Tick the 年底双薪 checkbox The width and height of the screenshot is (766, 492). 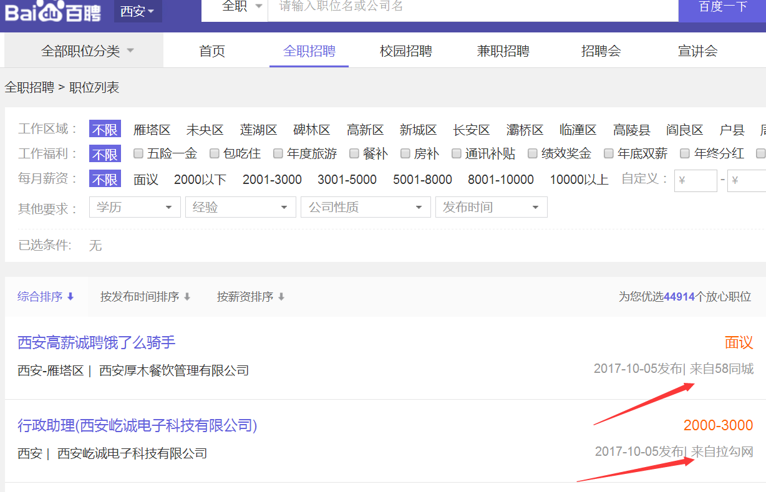coord(609,153)
